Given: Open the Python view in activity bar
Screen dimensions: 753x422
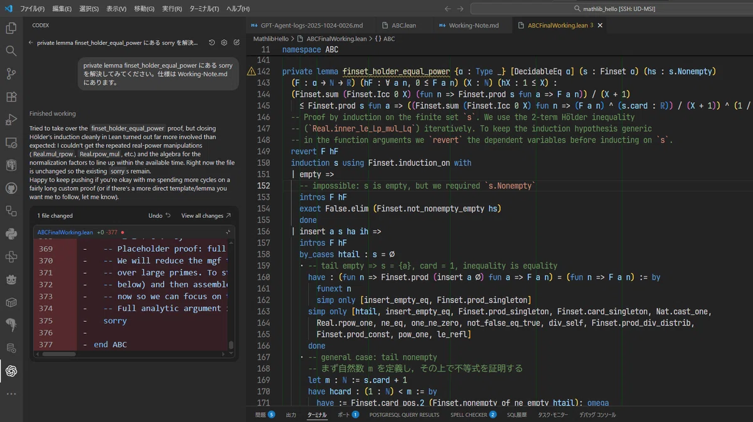Looking at the screenshot, I should tap(11, 234).
